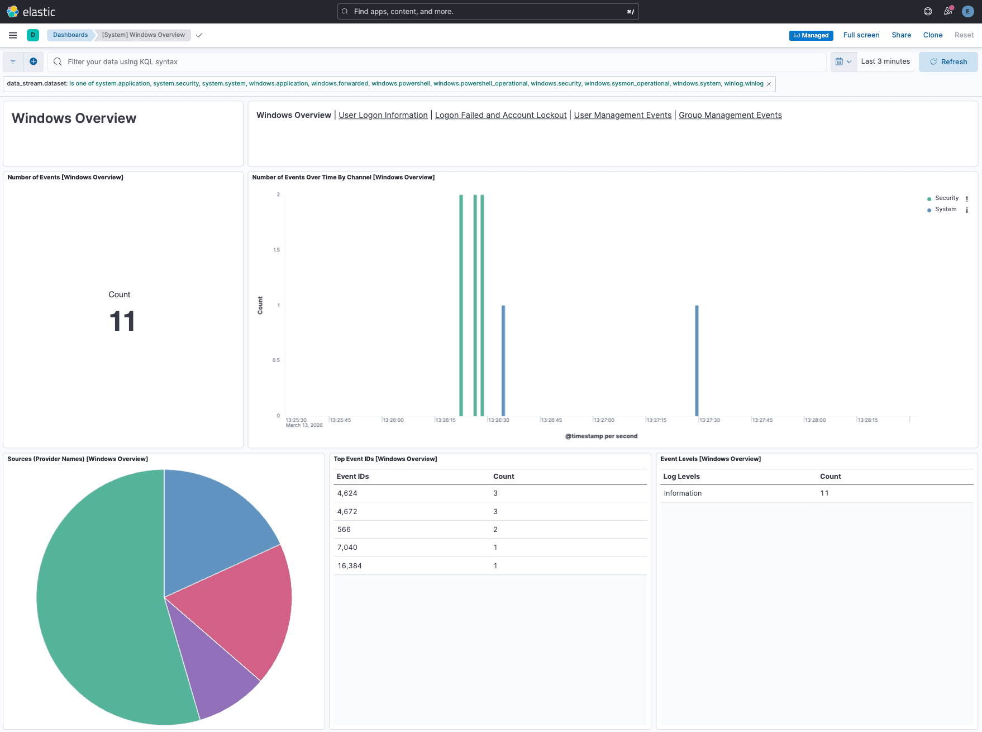
Task: Open the options menu for the Security series
Action: pos(967,198)
